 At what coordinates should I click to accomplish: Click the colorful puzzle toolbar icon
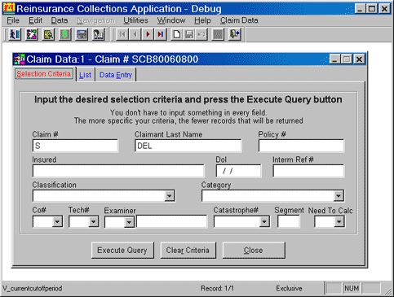32,34
